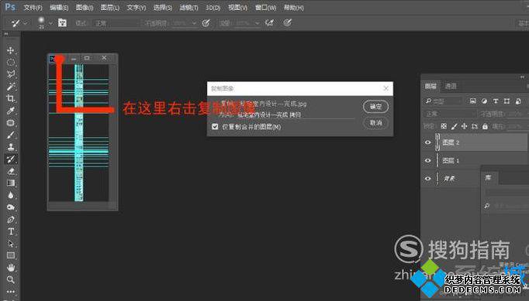529x301 pixels.
Task: Hide 图层 1 via eye icon
Action: point(428,161)
